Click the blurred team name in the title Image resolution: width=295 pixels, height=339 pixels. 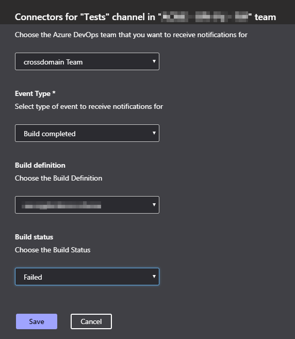205,17
